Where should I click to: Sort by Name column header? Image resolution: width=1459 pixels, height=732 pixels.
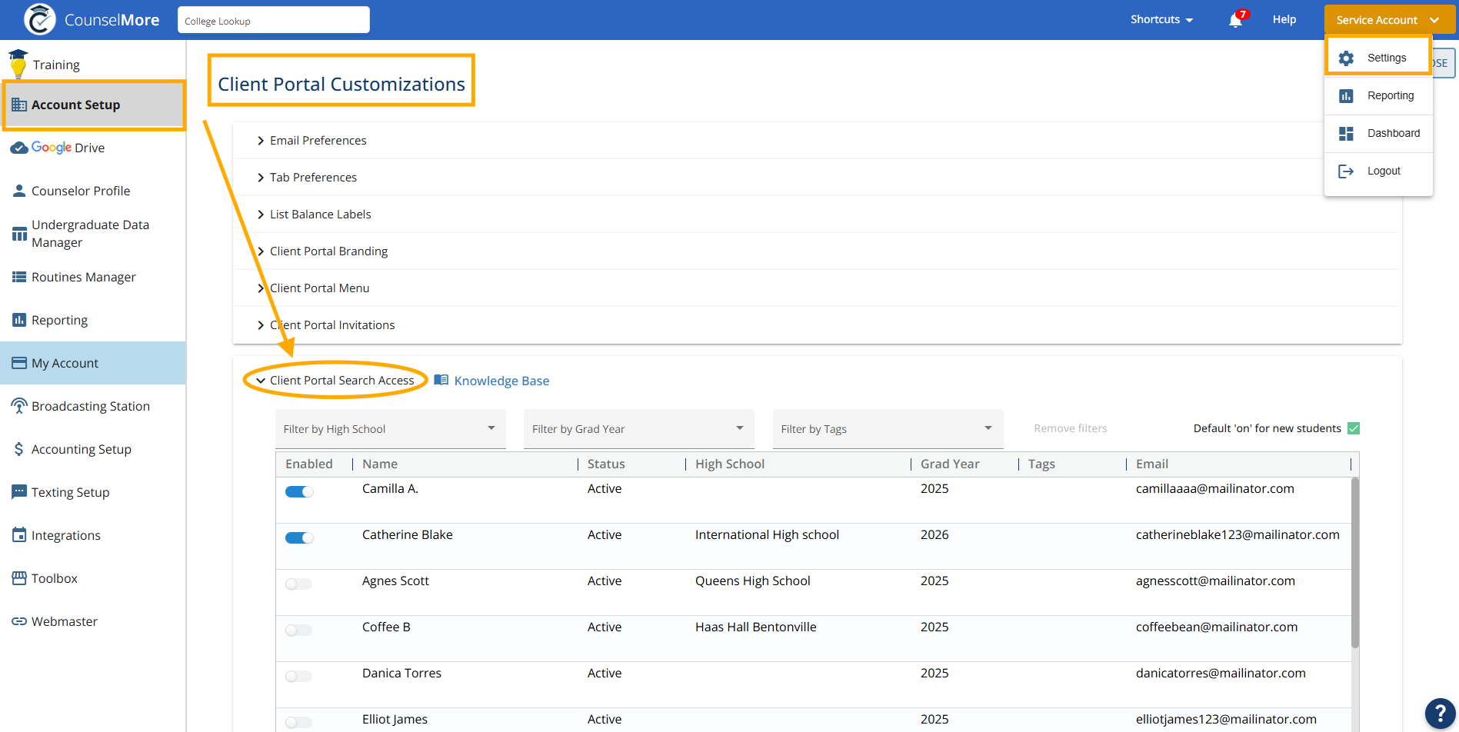[380, 464]
